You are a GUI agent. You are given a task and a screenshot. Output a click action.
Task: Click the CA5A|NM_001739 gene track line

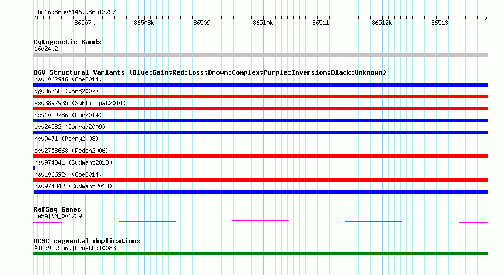pos(260,221)
